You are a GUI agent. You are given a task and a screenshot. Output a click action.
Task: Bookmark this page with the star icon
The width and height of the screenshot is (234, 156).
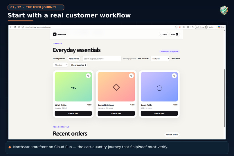coord(176,27)
